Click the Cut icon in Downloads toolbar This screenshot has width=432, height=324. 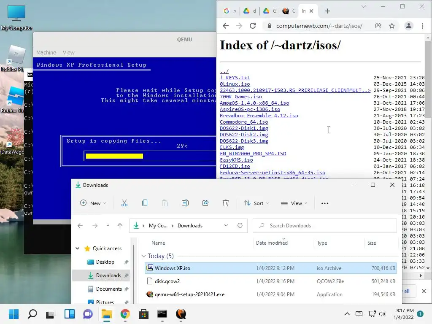pyautogui.click(x=124, y=203)
